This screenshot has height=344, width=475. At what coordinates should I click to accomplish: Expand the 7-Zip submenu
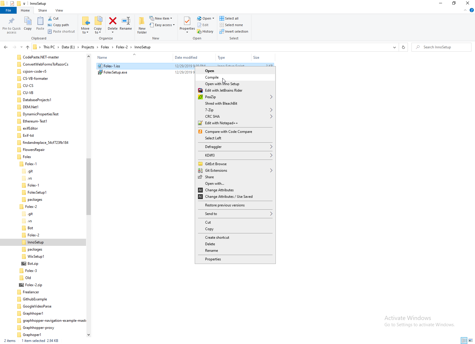(235, 110)
